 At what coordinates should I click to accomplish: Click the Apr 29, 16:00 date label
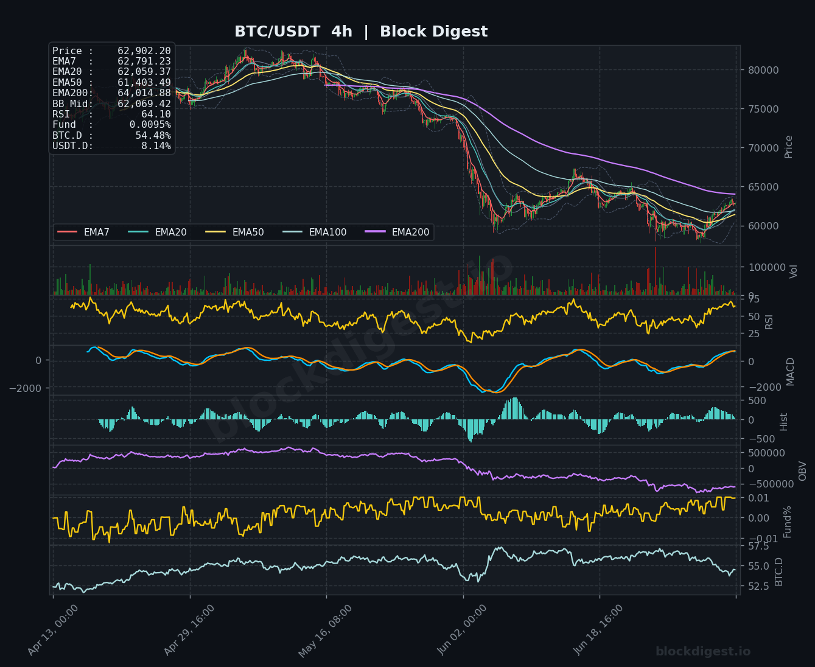tap(189, 629)
